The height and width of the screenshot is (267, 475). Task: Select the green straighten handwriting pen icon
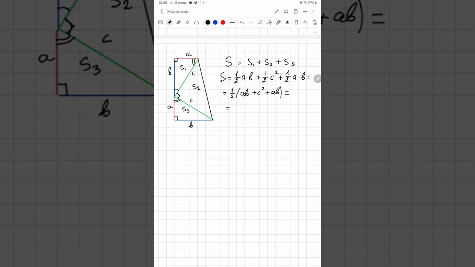click(278, 23)
